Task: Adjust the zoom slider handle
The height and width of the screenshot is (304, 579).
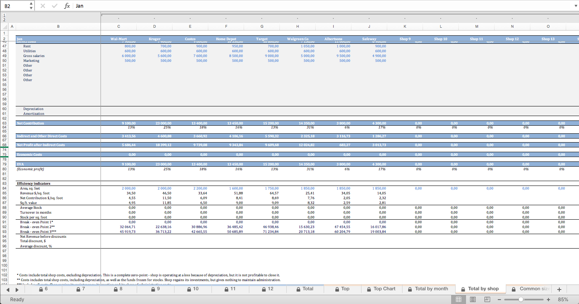Action: [521, 300]
